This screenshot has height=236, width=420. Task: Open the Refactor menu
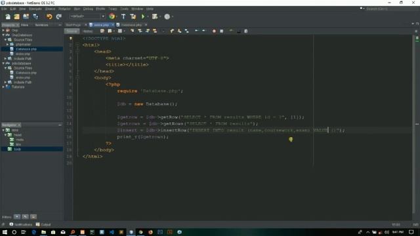(64, 9)
